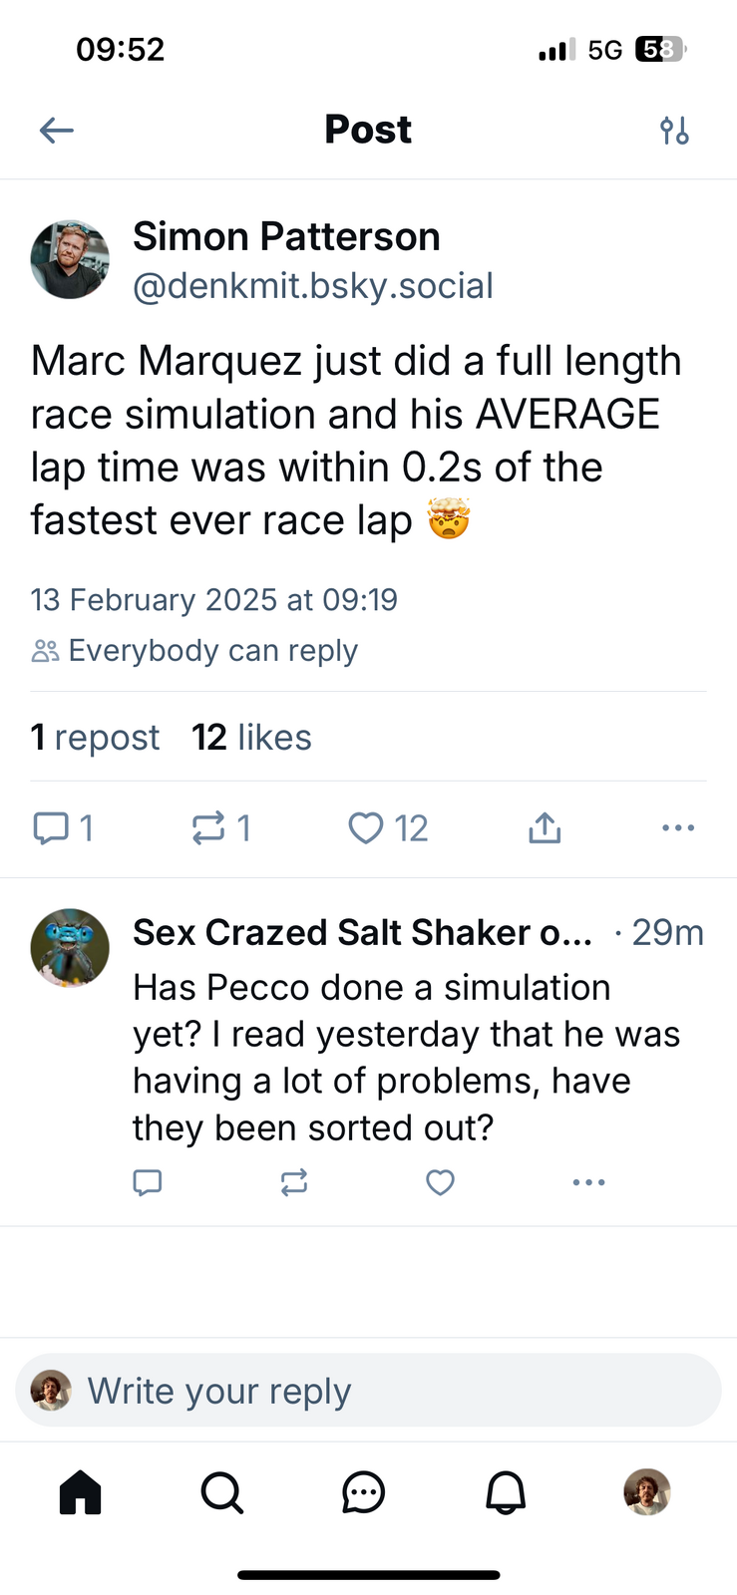This screenshot has width=737, height=1595.
Task: Open my profile from bottom bar
Action: pos(647,1492)
